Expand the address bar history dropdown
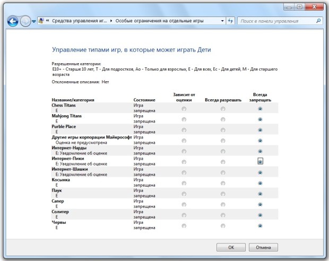The width and height of the screenshot is (329, 261). click(x=222, y=21)
